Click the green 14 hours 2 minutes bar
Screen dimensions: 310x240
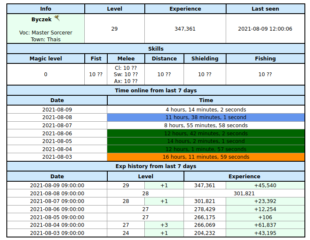206,141
